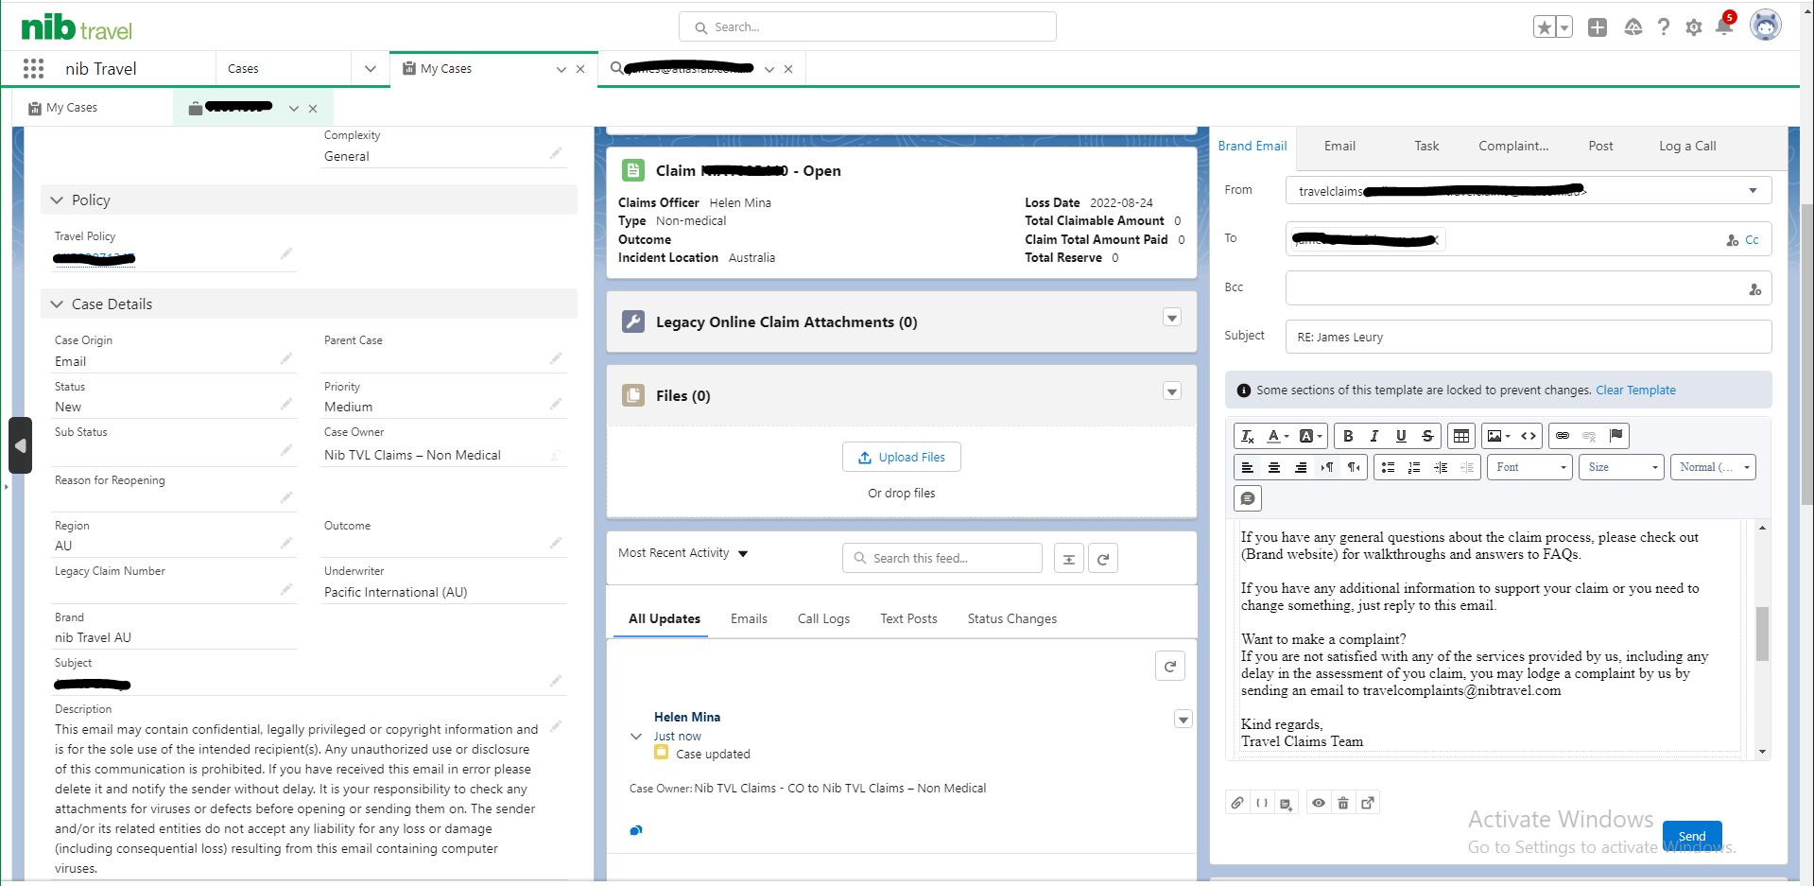Preview the email with eye icon
Screen dimensions: 1814x886
[1319, 803]
